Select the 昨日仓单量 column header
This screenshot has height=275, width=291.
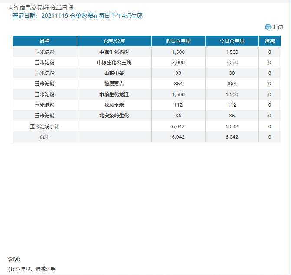point(178,41)
